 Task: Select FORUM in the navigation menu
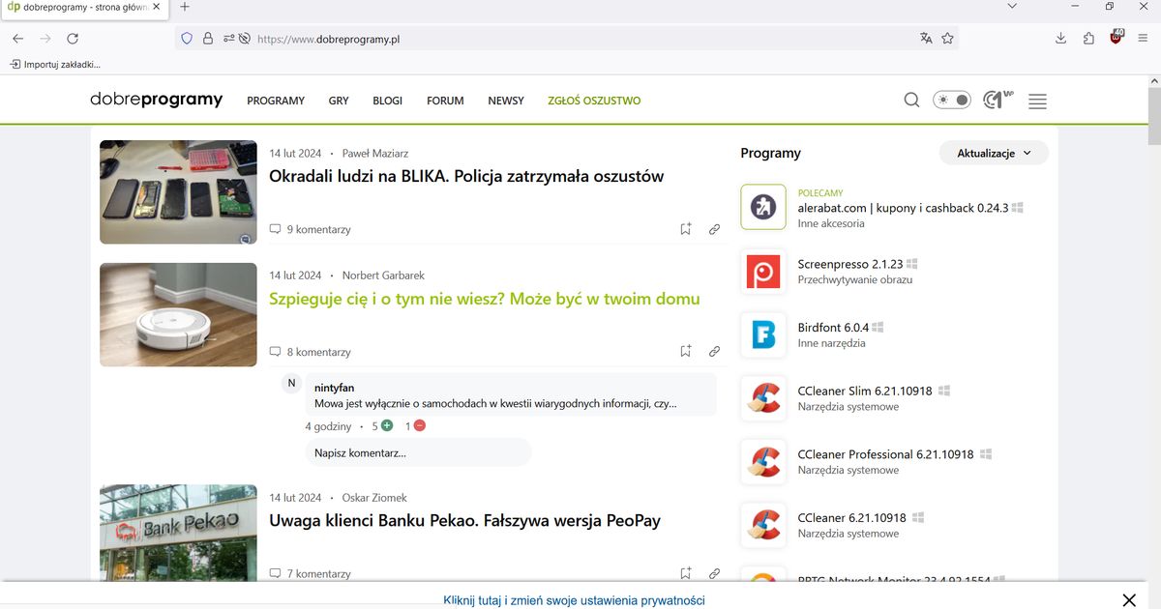tap(445, 100)
